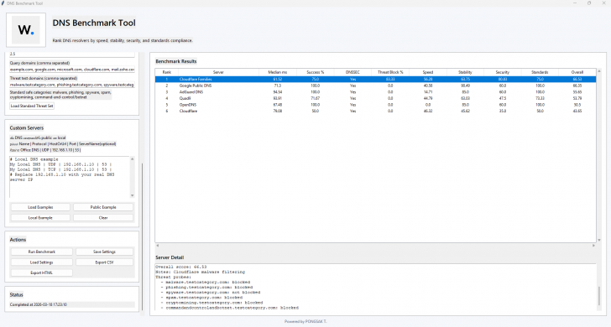Select the Cloudflare row ranked 6

click(376, 111)
